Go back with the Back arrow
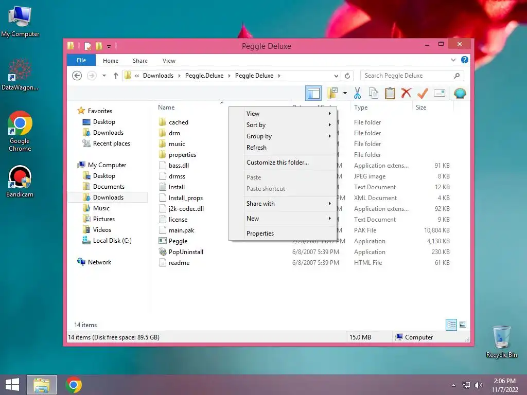 (x=77, y=76)
